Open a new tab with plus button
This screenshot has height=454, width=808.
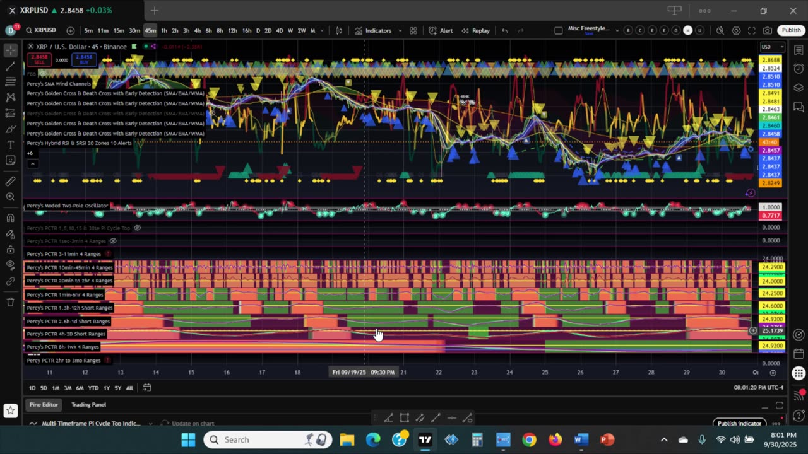(x=154, y=10)
